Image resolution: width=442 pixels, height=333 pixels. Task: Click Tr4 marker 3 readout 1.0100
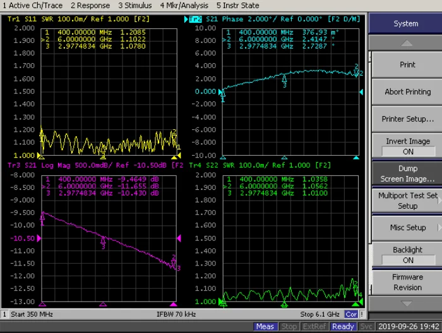pos(315,193)
